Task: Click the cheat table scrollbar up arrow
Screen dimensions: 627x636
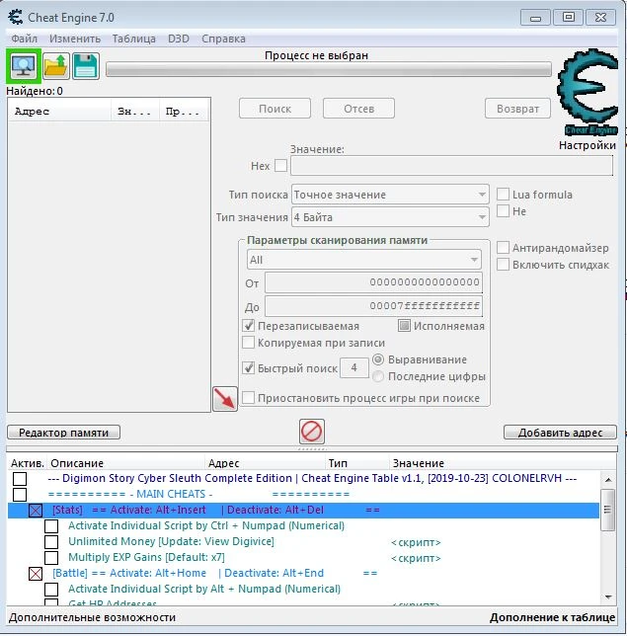Action: [x=608, y=479]
